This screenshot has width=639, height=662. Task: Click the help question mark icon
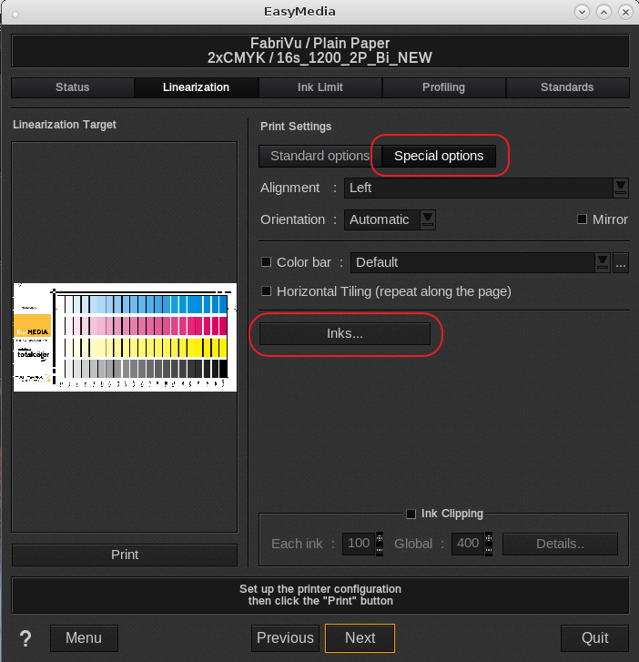[25, 638]
